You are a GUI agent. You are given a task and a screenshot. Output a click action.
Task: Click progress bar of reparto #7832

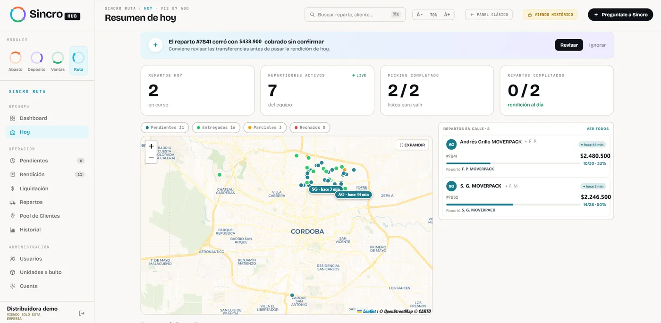coord(513,204)
